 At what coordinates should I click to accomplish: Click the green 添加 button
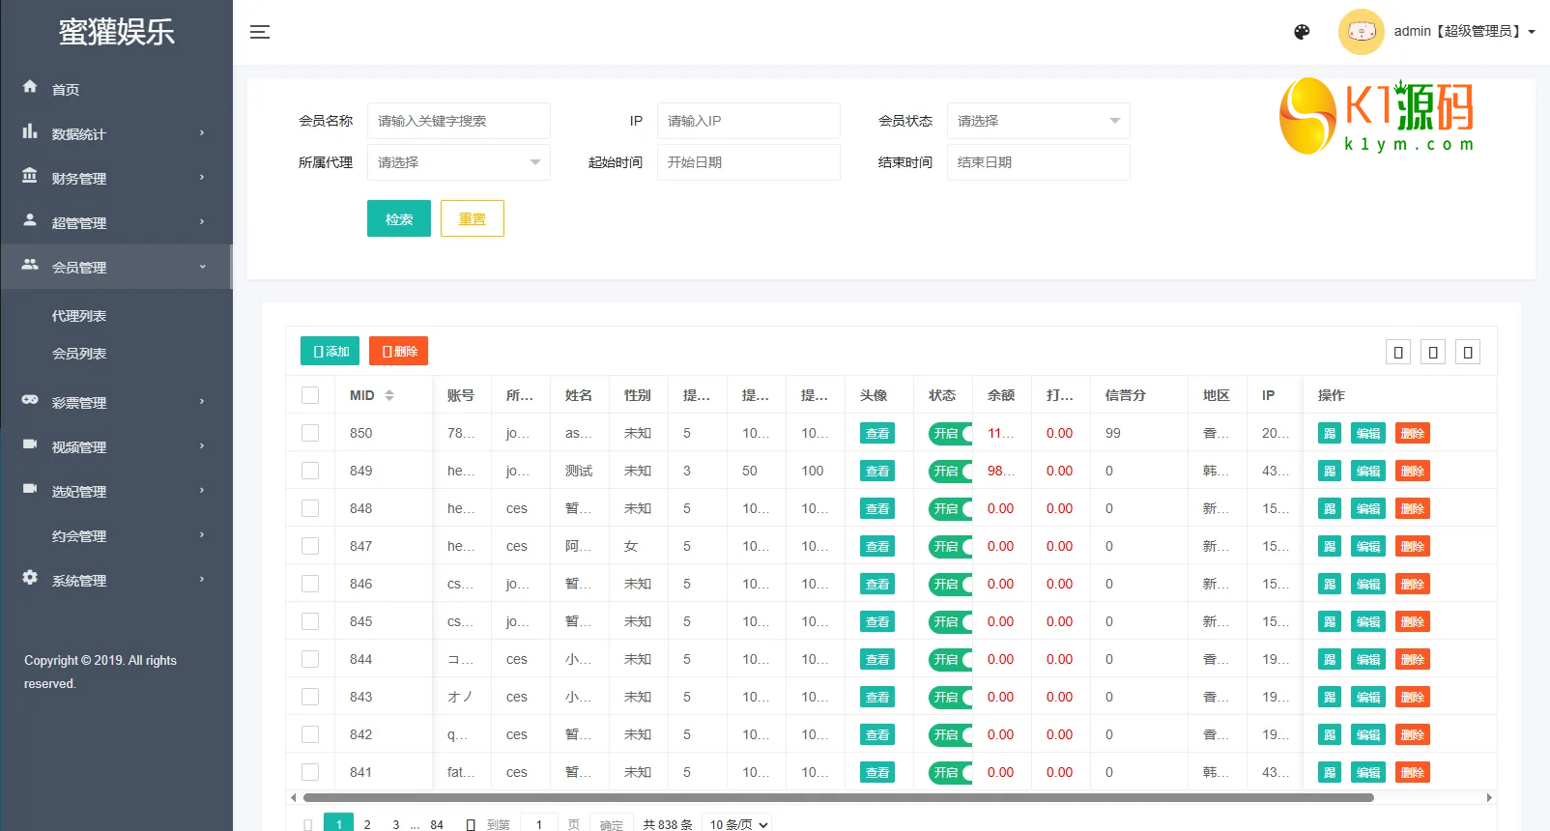pyautogui.click(x=330, y=352)
